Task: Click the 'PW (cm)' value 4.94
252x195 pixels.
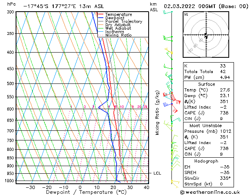Action: point(225,77)
